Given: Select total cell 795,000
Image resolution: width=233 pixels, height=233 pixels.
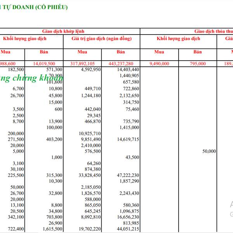Looking at the screenshot, I should (x=198, y=64).
